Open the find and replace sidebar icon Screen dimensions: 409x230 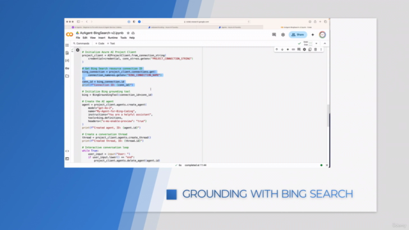coord(67,53)
